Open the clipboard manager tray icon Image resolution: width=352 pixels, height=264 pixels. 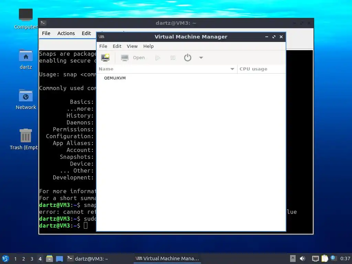coord(324,258)
